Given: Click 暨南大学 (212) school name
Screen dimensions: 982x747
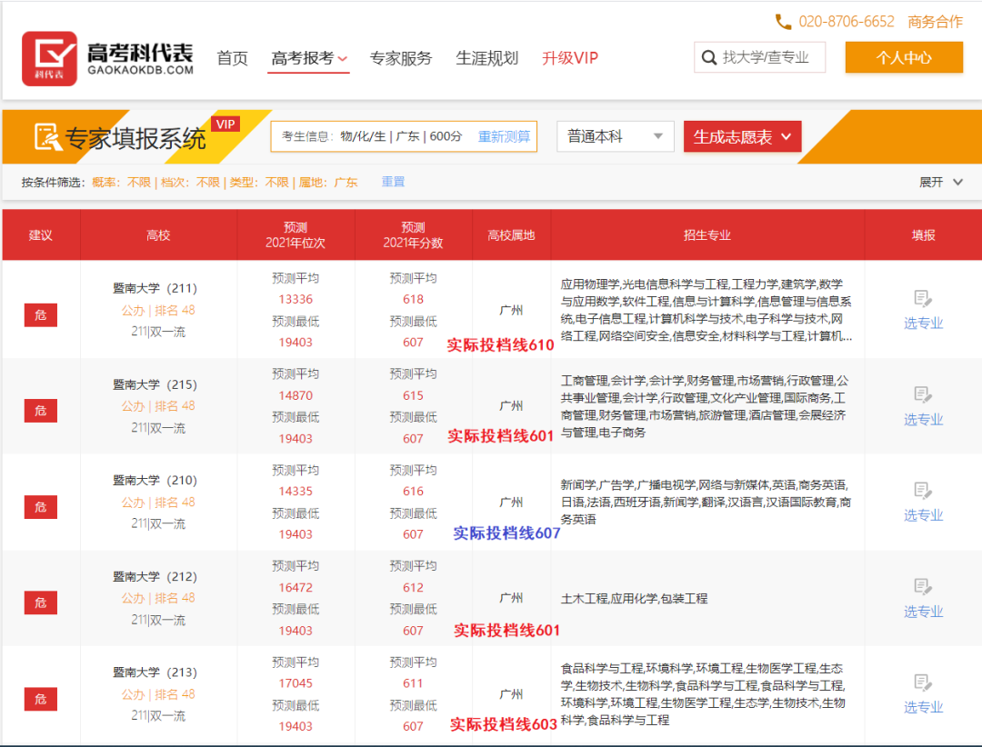Looking at the screenshot, I should click(x=155, y=577).
